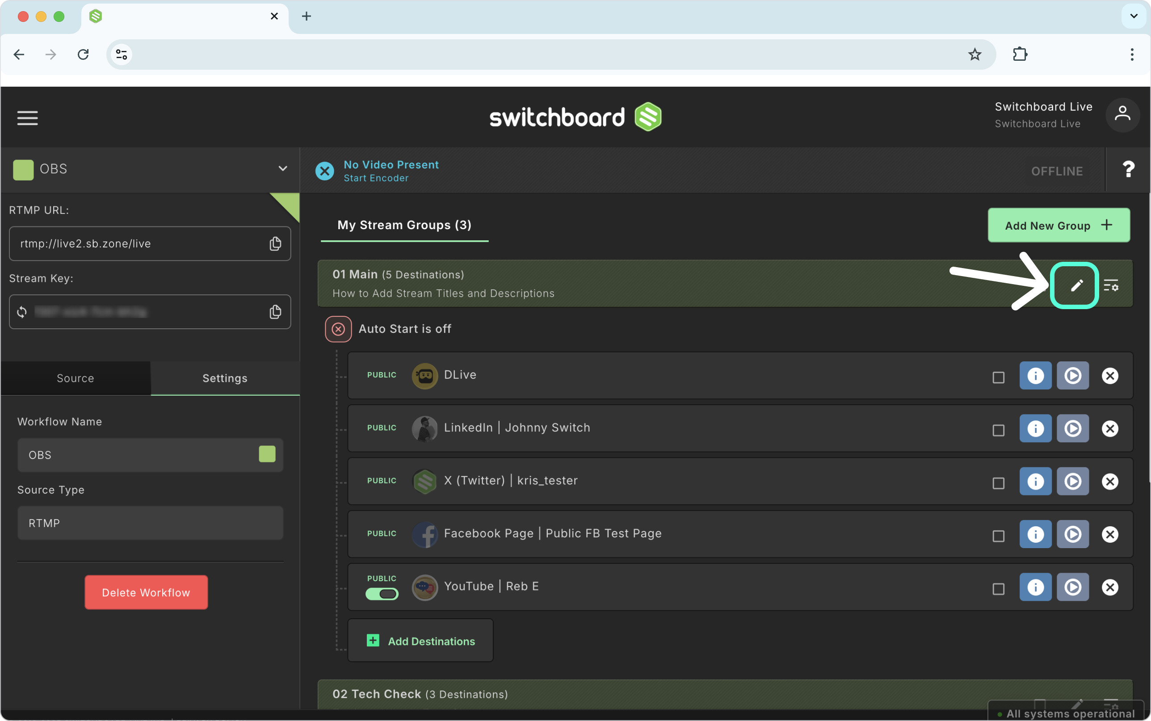Viewport: 1151px width, 721px height.
Task: Check the YouTube Reb E checkbox
Action: point(998,589)
